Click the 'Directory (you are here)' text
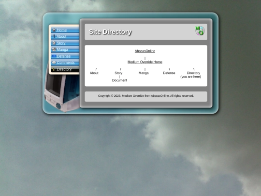Screen dimensions: 261x196 click(191, 75)
